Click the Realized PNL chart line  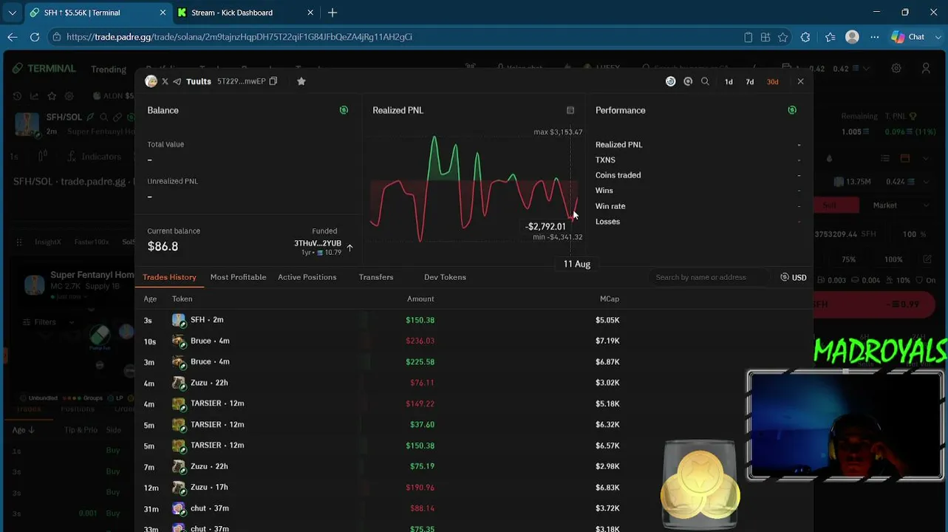coord(473,188)
